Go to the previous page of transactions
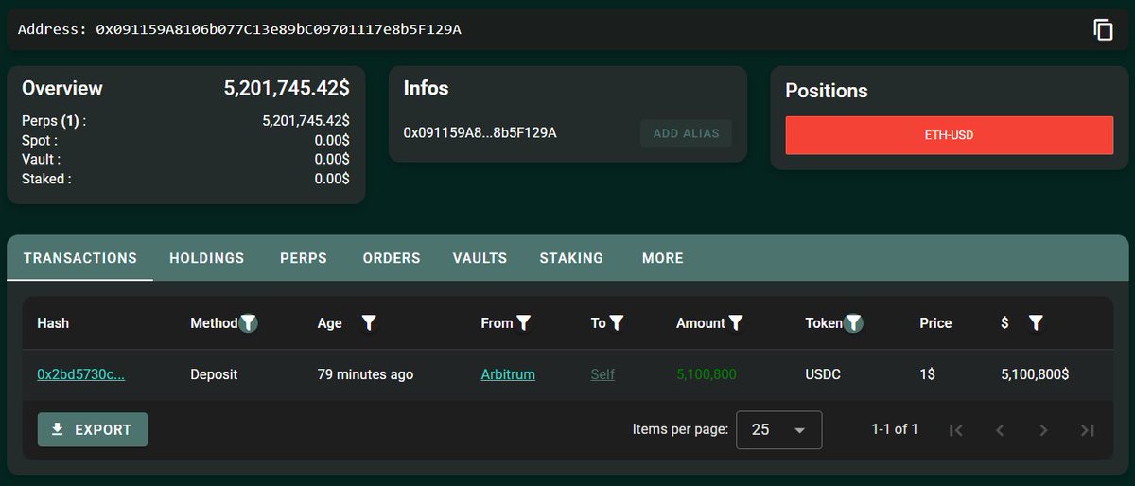1135x486 pixels. coord(1000,430)
